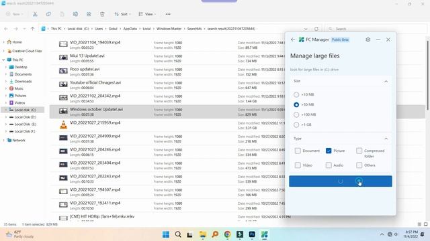This screenshot has width=430, height=241.
Task: Select the >50 MB size option
Action: pos(296,104)
